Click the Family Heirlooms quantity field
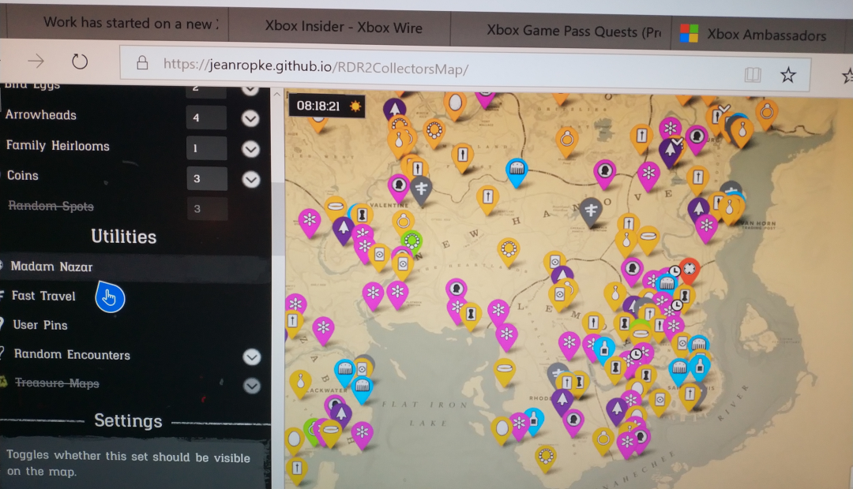This screenshot has width=853, height=489. click(207, 148)
